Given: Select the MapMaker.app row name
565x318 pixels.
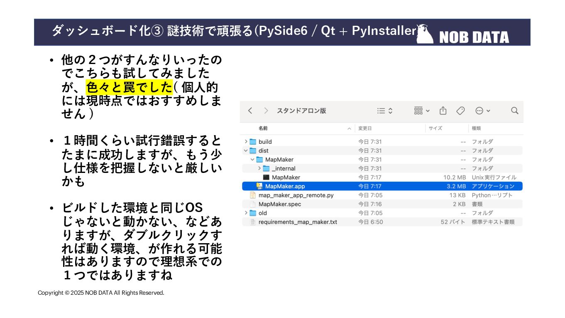Looking at the screenshot, I should 285,186.
